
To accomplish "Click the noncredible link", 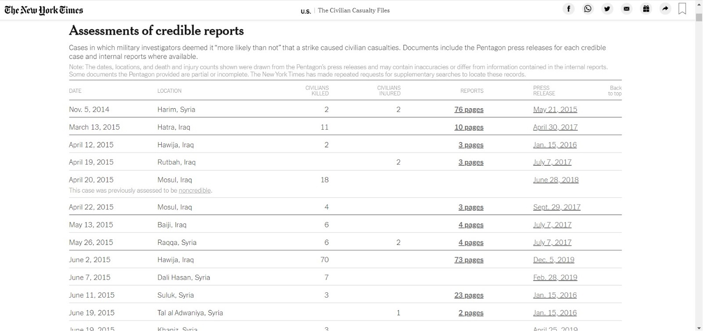I will tap(195, 190).
